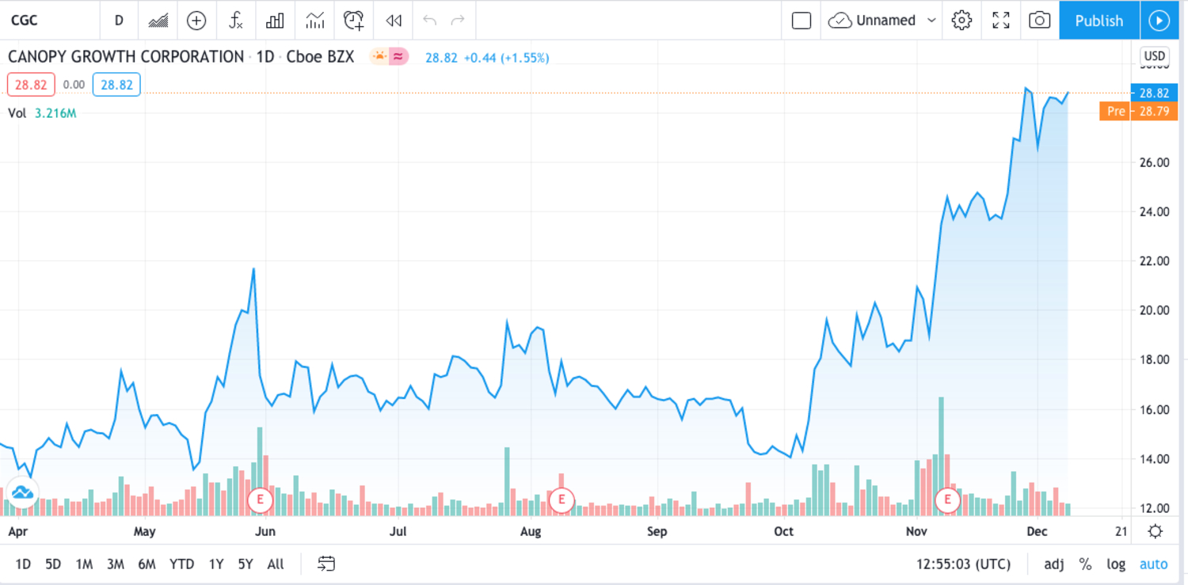Image resolution: width=1188 pixels, height=585 pixels.
Task: Toggle percent scale mode
Action: click(x=1086, y=564)
